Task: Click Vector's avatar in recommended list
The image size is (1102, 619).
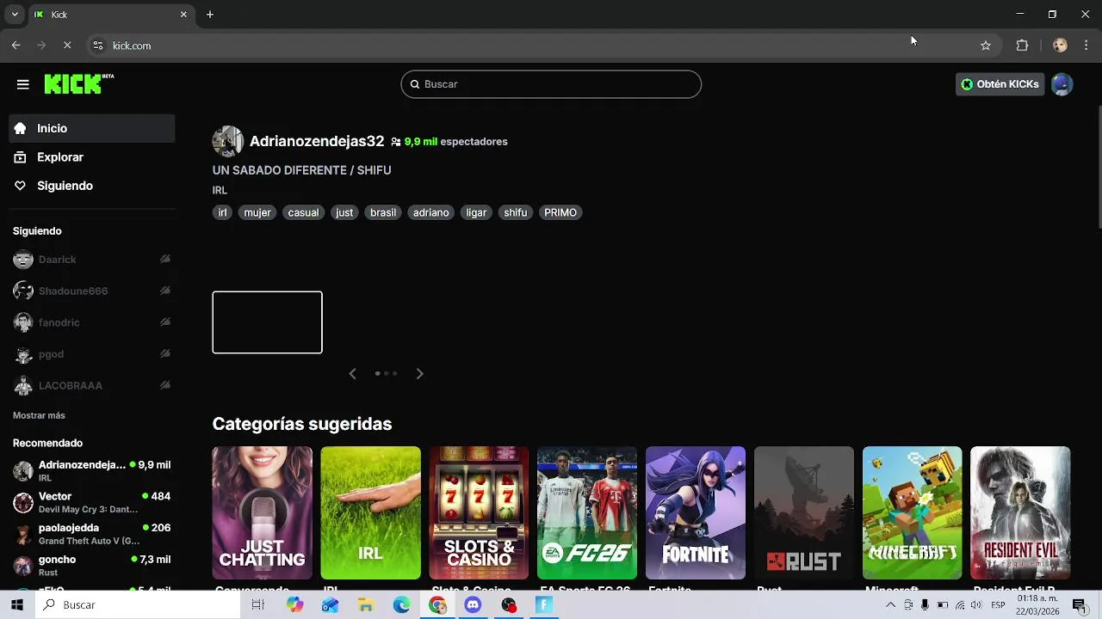Action: (x=23, y=502)
